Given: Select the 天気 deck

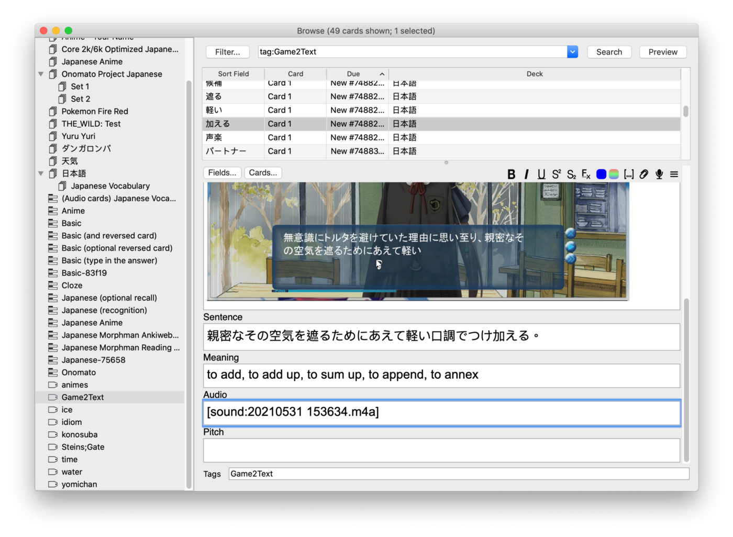Looking at the screenshot, I should pyautogui.click(x=70, y=161).
